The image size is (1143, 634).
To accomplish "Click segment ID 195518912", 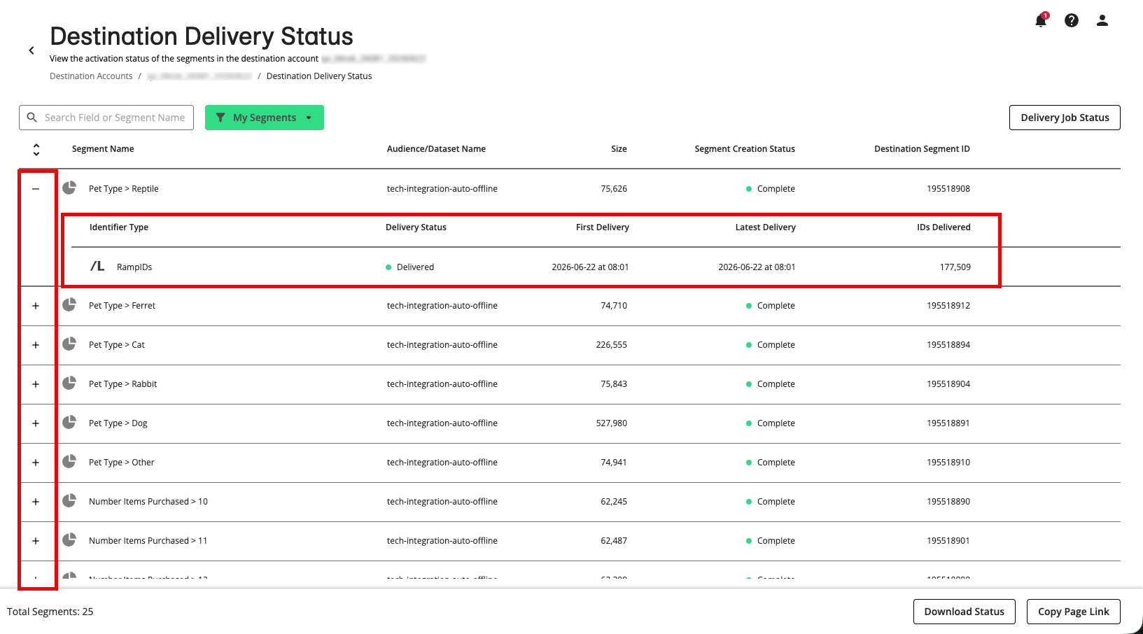I will [x=948, y=306].
